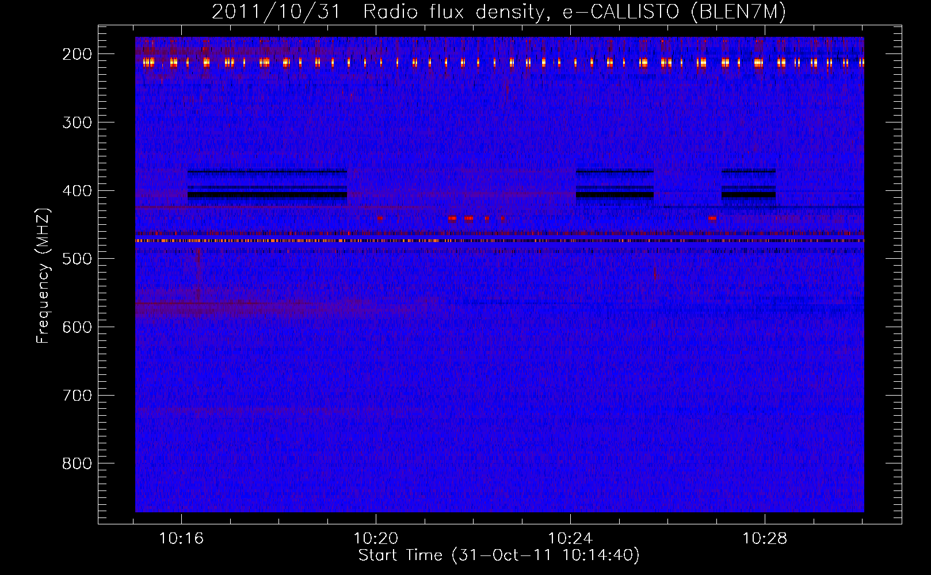The height and width of the screenshot is (575, 931).
Task: Click the "Start Time (31-Oct-11 10:14:40)" label
Action: (499, 555)
